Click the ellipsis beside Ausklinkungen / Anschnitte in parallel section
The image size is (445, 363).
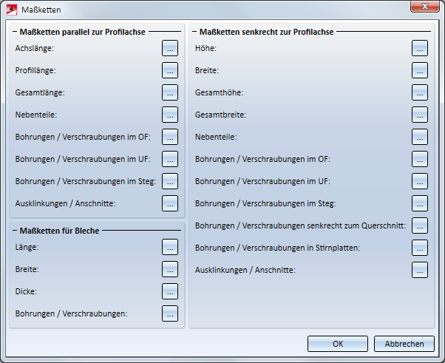pos(170,203)
